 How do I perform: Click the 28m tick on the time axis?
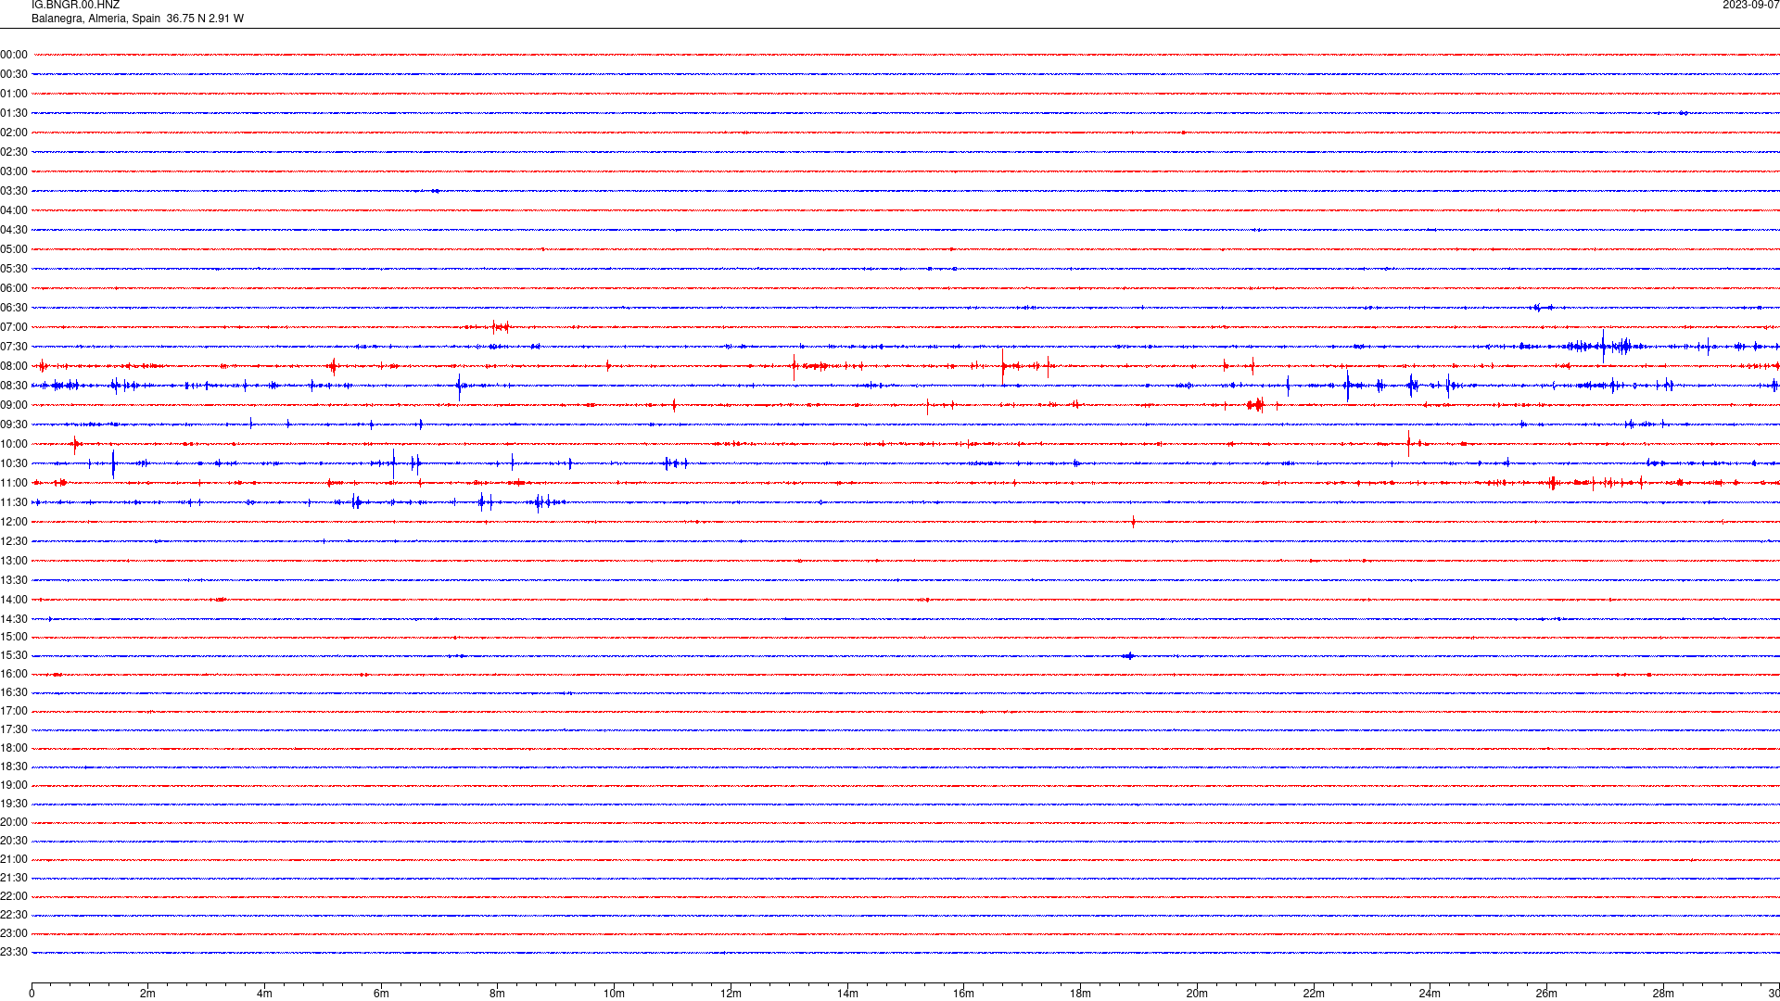[1663, 994]
